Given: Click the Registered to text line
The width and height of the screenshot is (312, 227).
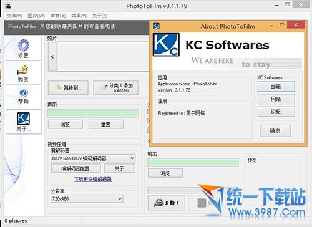Looking at the screenshot, I should 182,113.
